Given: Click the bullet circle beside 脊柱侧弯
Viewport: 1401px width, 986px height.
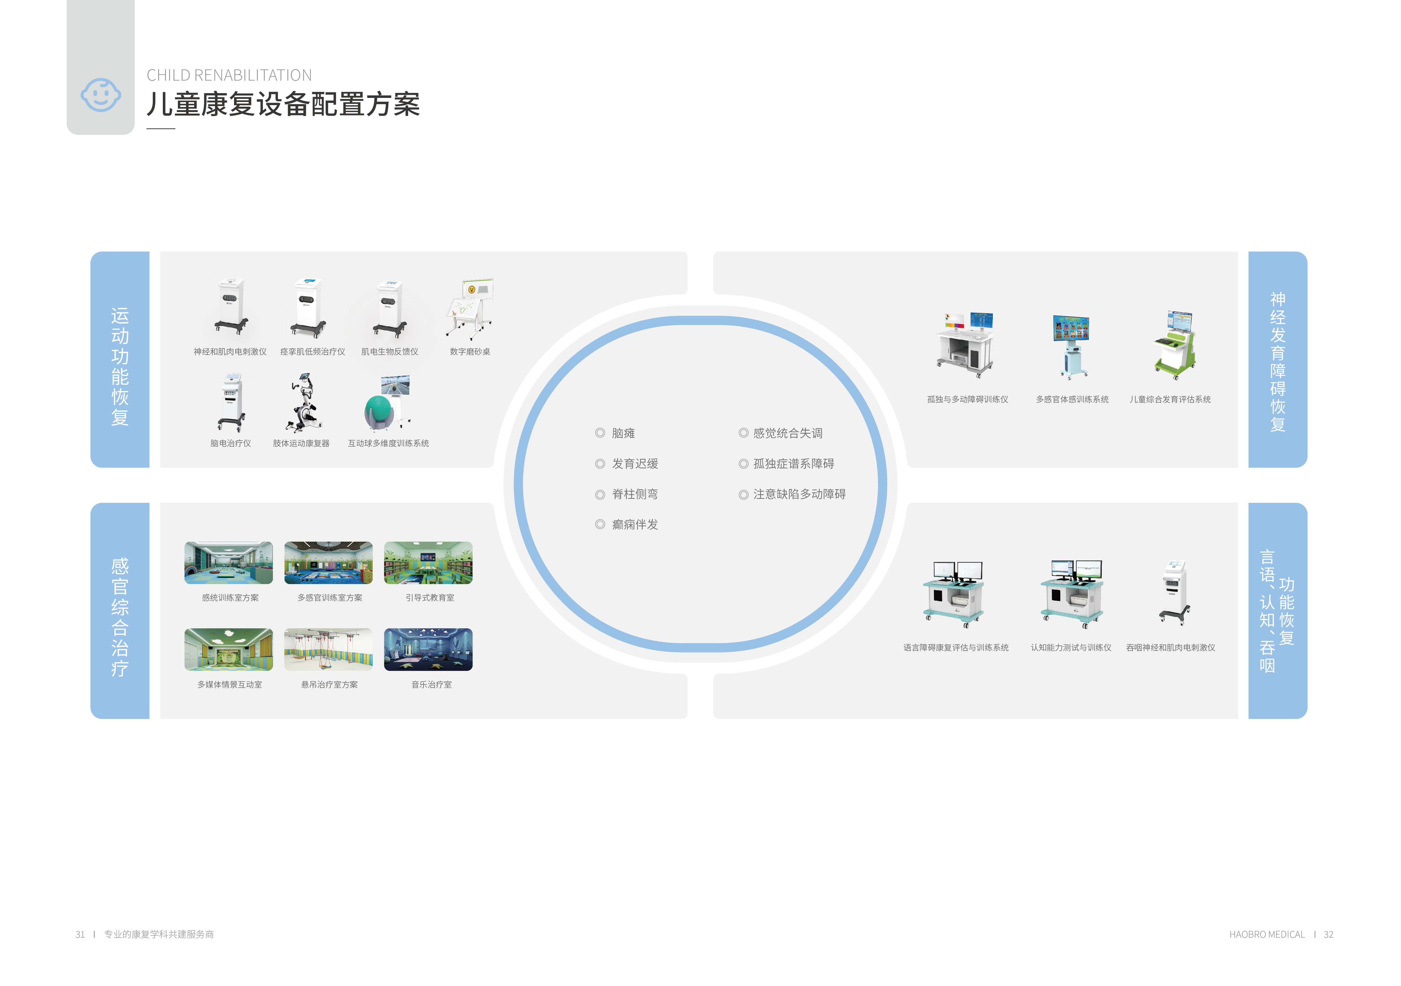Looking at the screenshot, I should [x=600, y=494].
